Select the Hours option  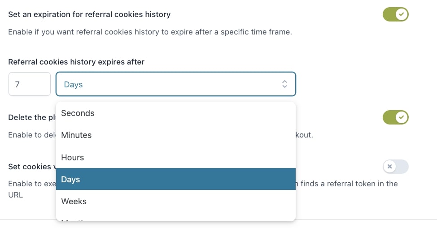(175, 158)
